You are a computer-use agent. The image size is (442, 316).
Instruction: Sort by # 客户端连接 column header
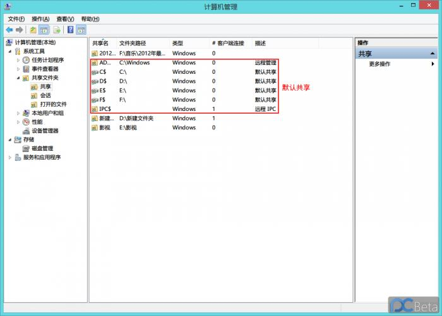(231, 43)
